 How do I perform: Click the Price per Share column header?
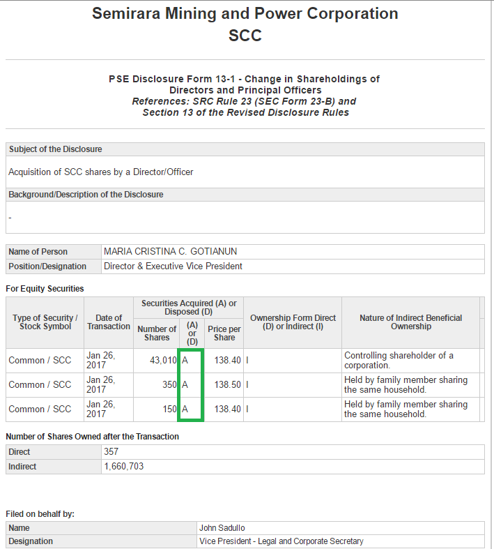coord(224,333)
